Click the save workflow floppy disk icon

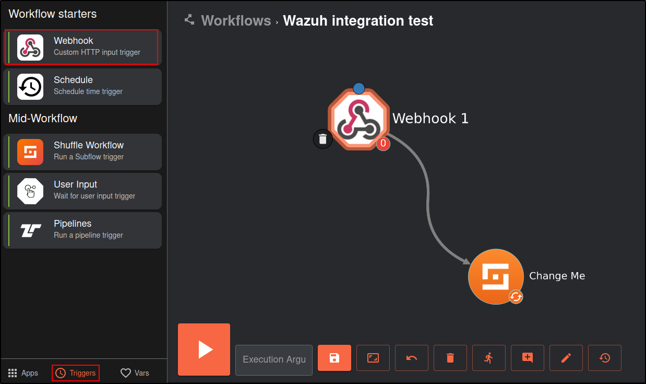(334, 358)
